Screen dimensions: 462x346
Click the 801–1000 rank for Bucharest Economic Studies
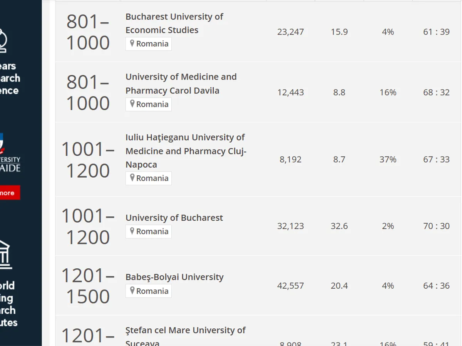88,32
